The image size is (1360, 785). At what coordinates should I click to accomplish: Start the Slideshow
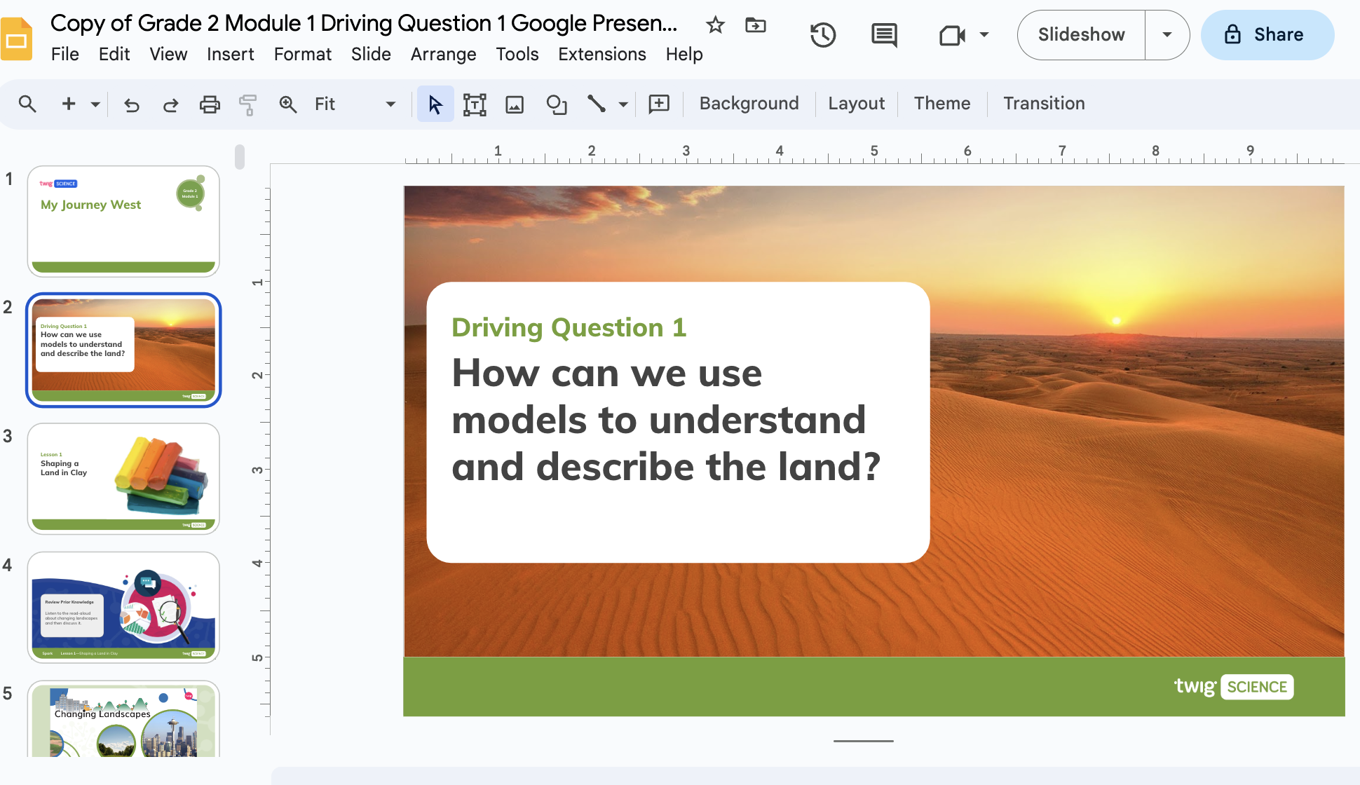(x=1081, y=34)
